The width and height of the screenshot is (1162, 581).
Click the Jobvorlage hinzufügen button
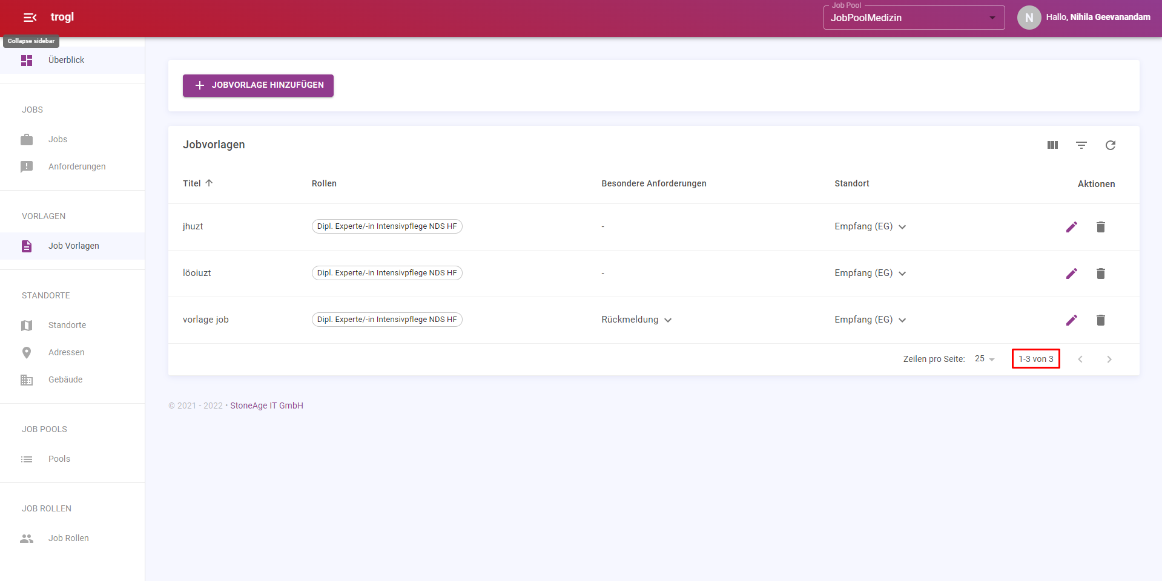pos(258,85)
